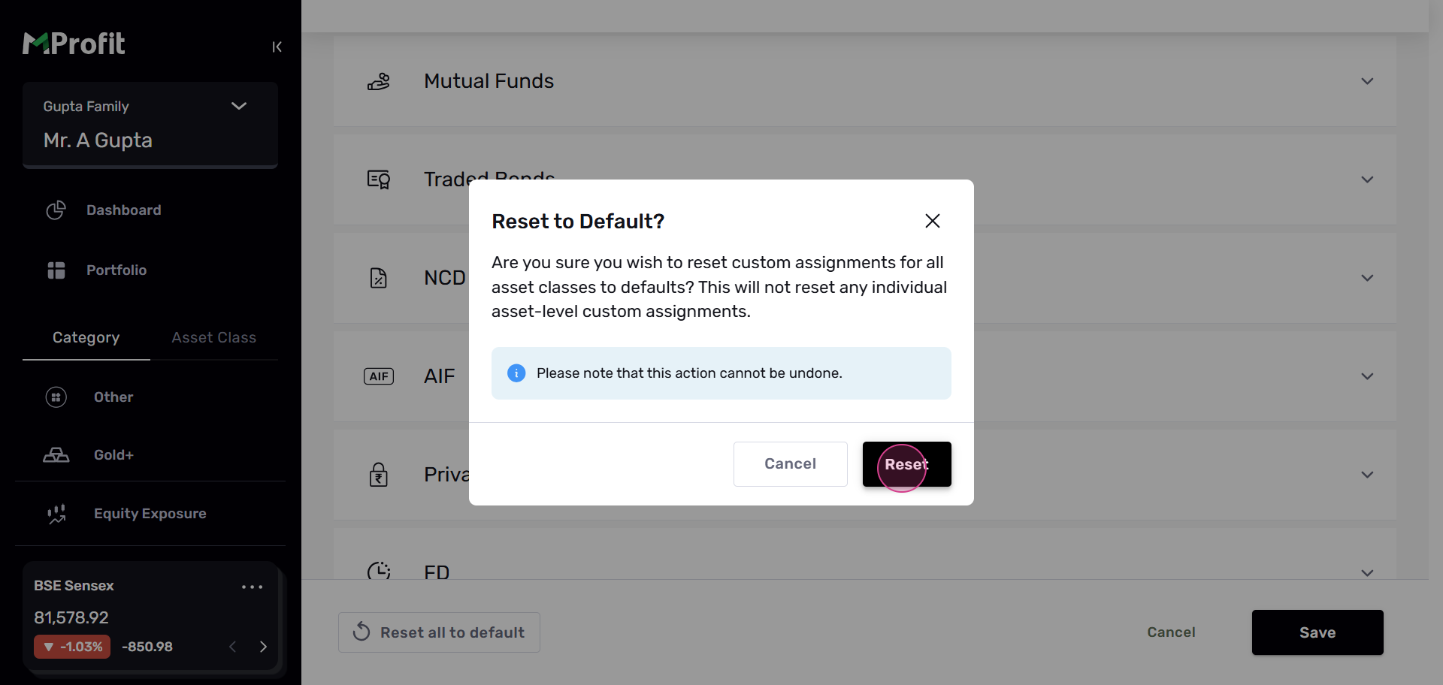Click the Equity Exposure icon
Image resolution: width=1443 pixels, height=685 pixels.
coord(56,514)
